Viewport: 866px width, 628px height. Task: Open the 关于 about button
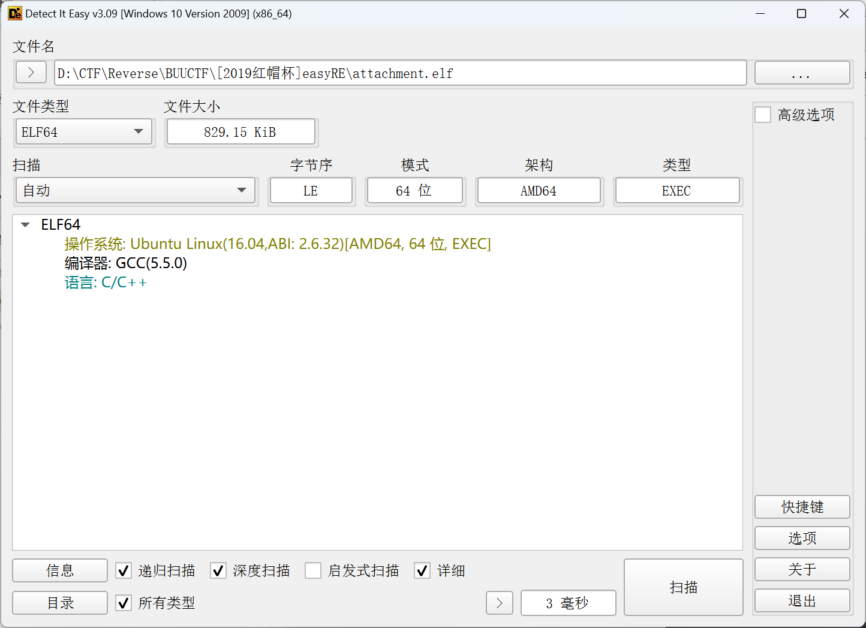pos(802,569)
